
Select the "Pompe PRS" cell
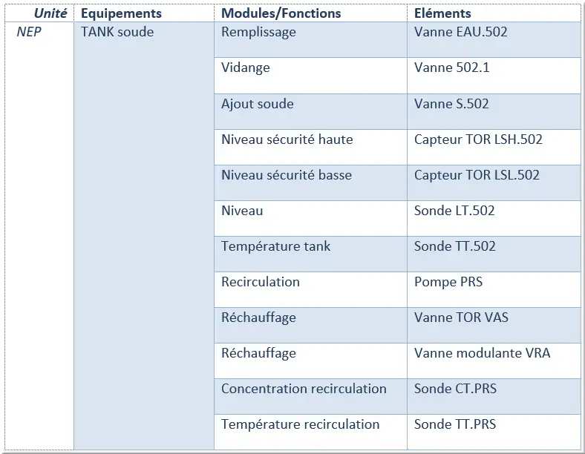pos(448,282)
